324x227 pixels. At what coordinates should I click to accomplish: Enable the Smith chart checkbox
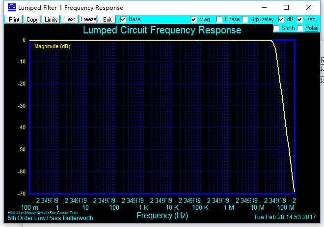[276, 28]
